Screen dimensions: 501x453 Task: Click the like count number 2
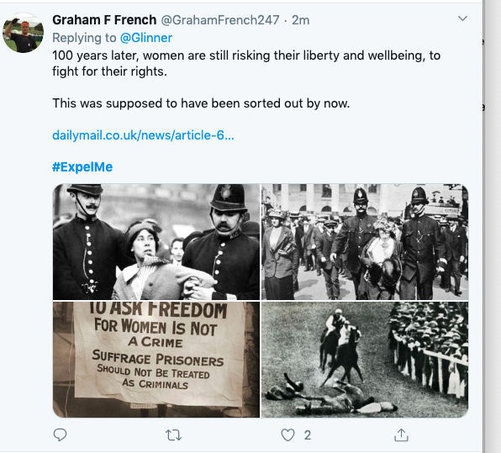[308, 435]
